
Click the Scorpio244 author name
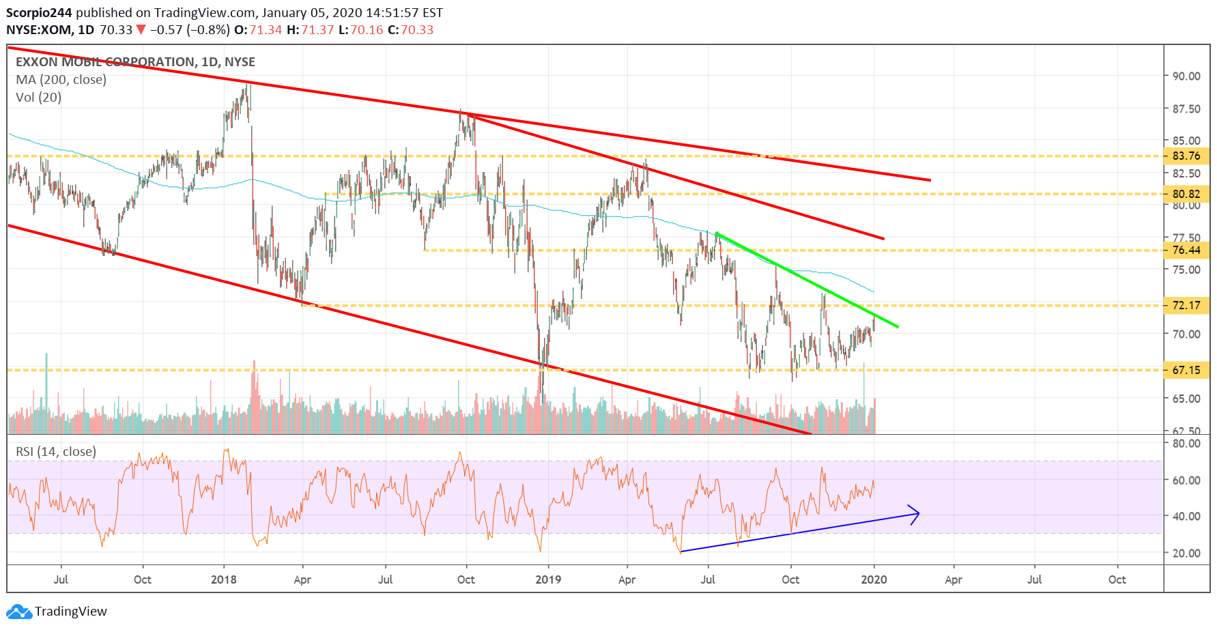tap(39, 13)
